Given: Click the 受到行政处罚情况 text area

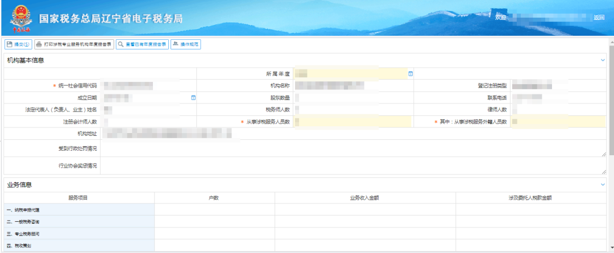Looking at the screenshot, I should 352,148.
